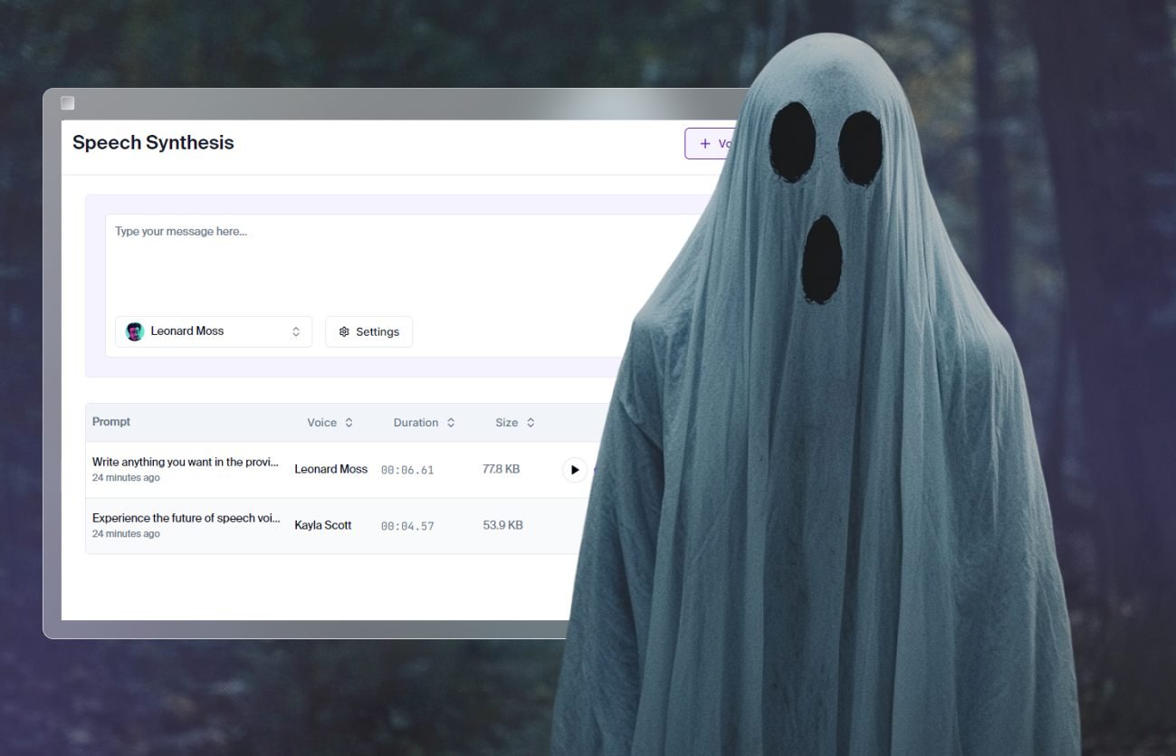Image resolution: width=1176 pixels, height=756 pixels.
Task: Click the 00:06.61 duration value
Action: pos(407,470)
